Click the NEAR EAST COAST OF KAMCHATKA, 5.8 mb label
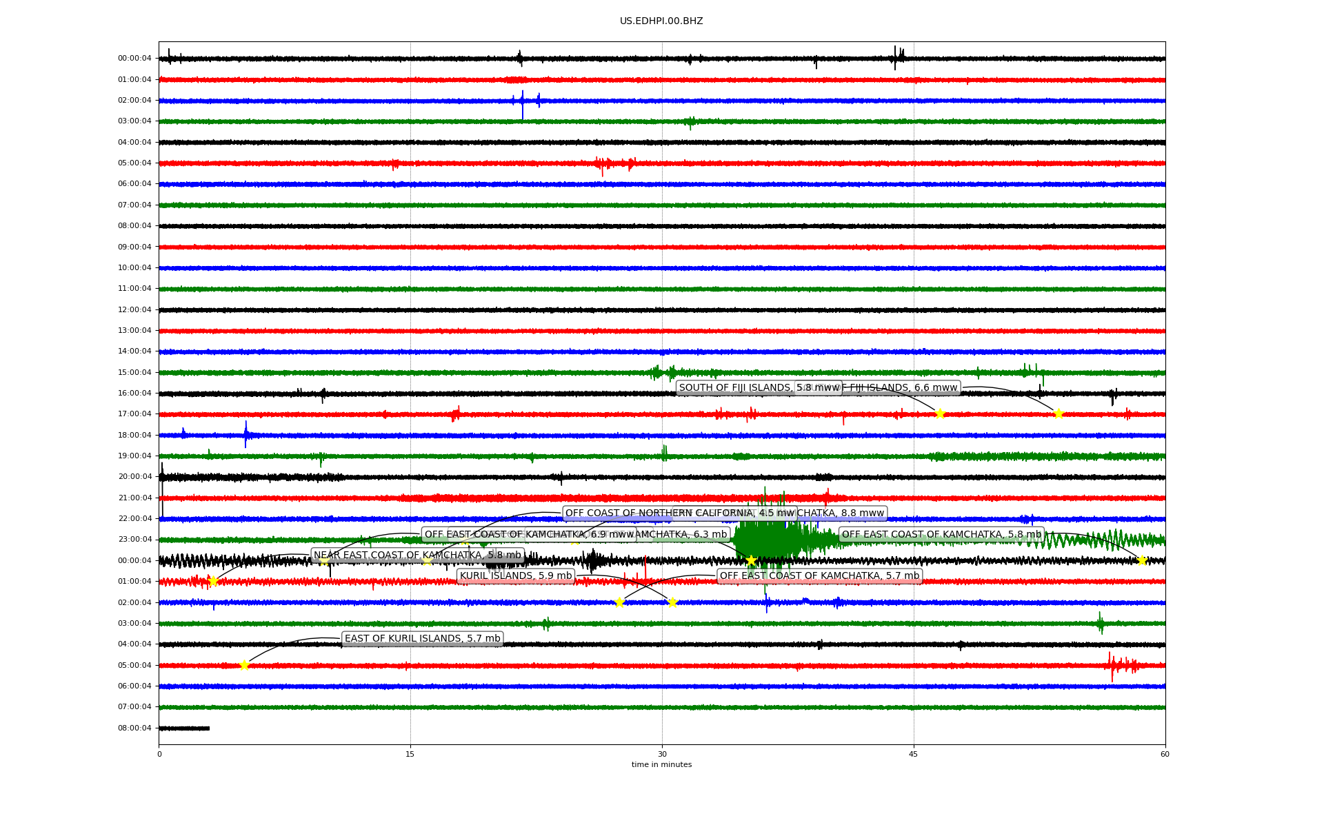 pos(417,555)
